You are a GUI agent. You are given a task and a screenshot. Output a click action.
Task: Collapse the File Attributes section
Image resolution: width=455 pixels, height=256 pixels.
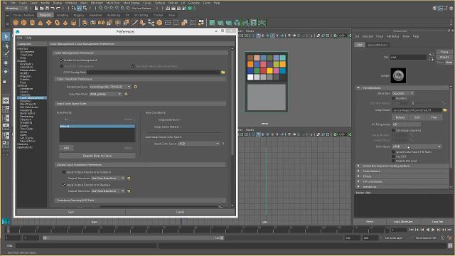(x=358, y=87)
